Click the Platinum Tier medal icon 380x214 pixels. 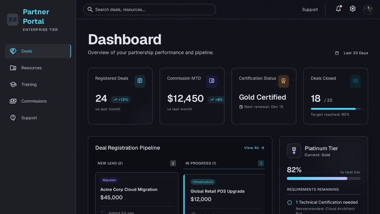coord(294,151)
